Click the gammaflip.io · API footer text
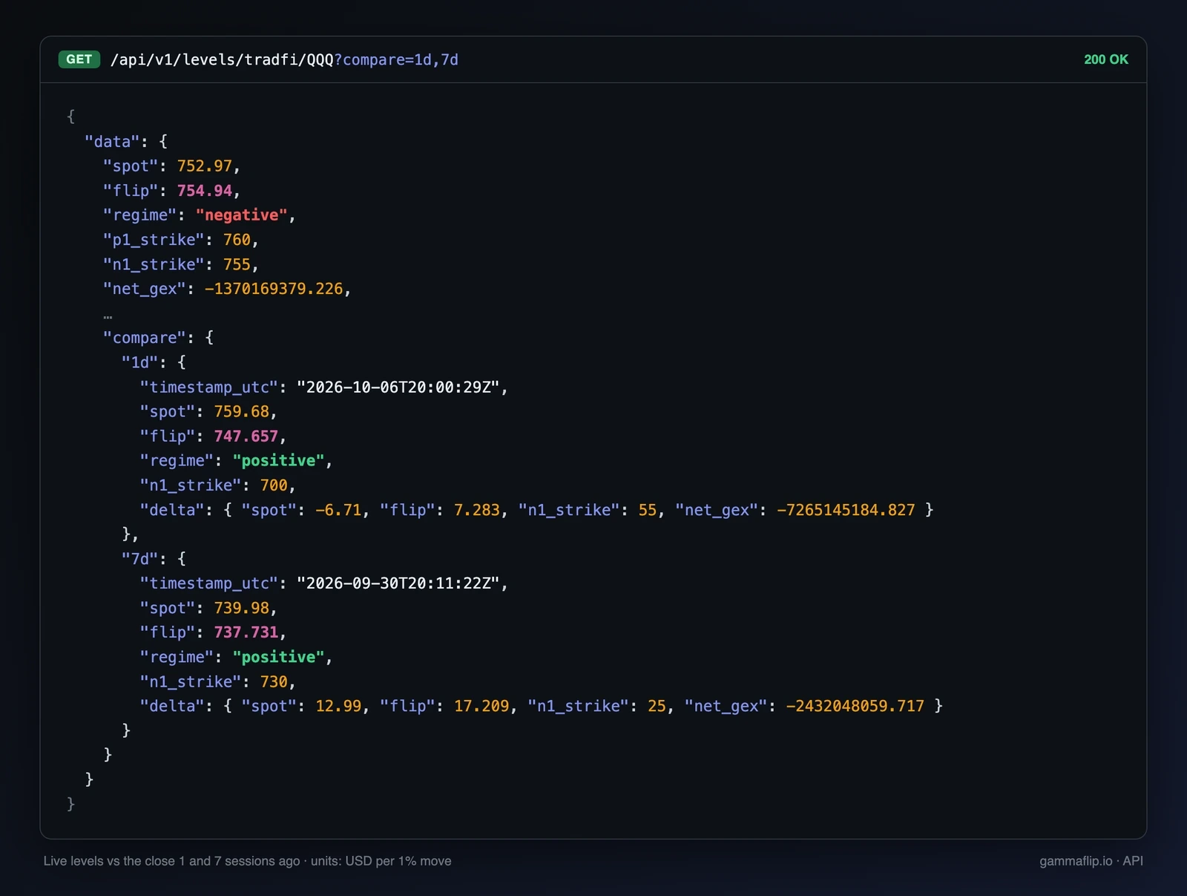 click(1091, 861)
